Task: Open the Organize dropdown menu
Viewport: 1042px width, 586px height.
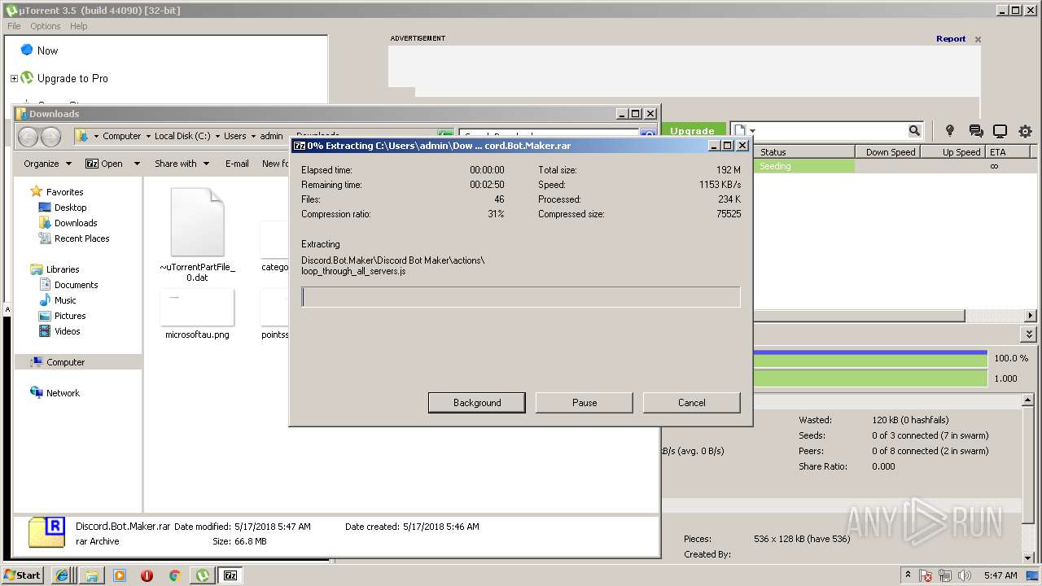Action: click(x=47, y=164)
